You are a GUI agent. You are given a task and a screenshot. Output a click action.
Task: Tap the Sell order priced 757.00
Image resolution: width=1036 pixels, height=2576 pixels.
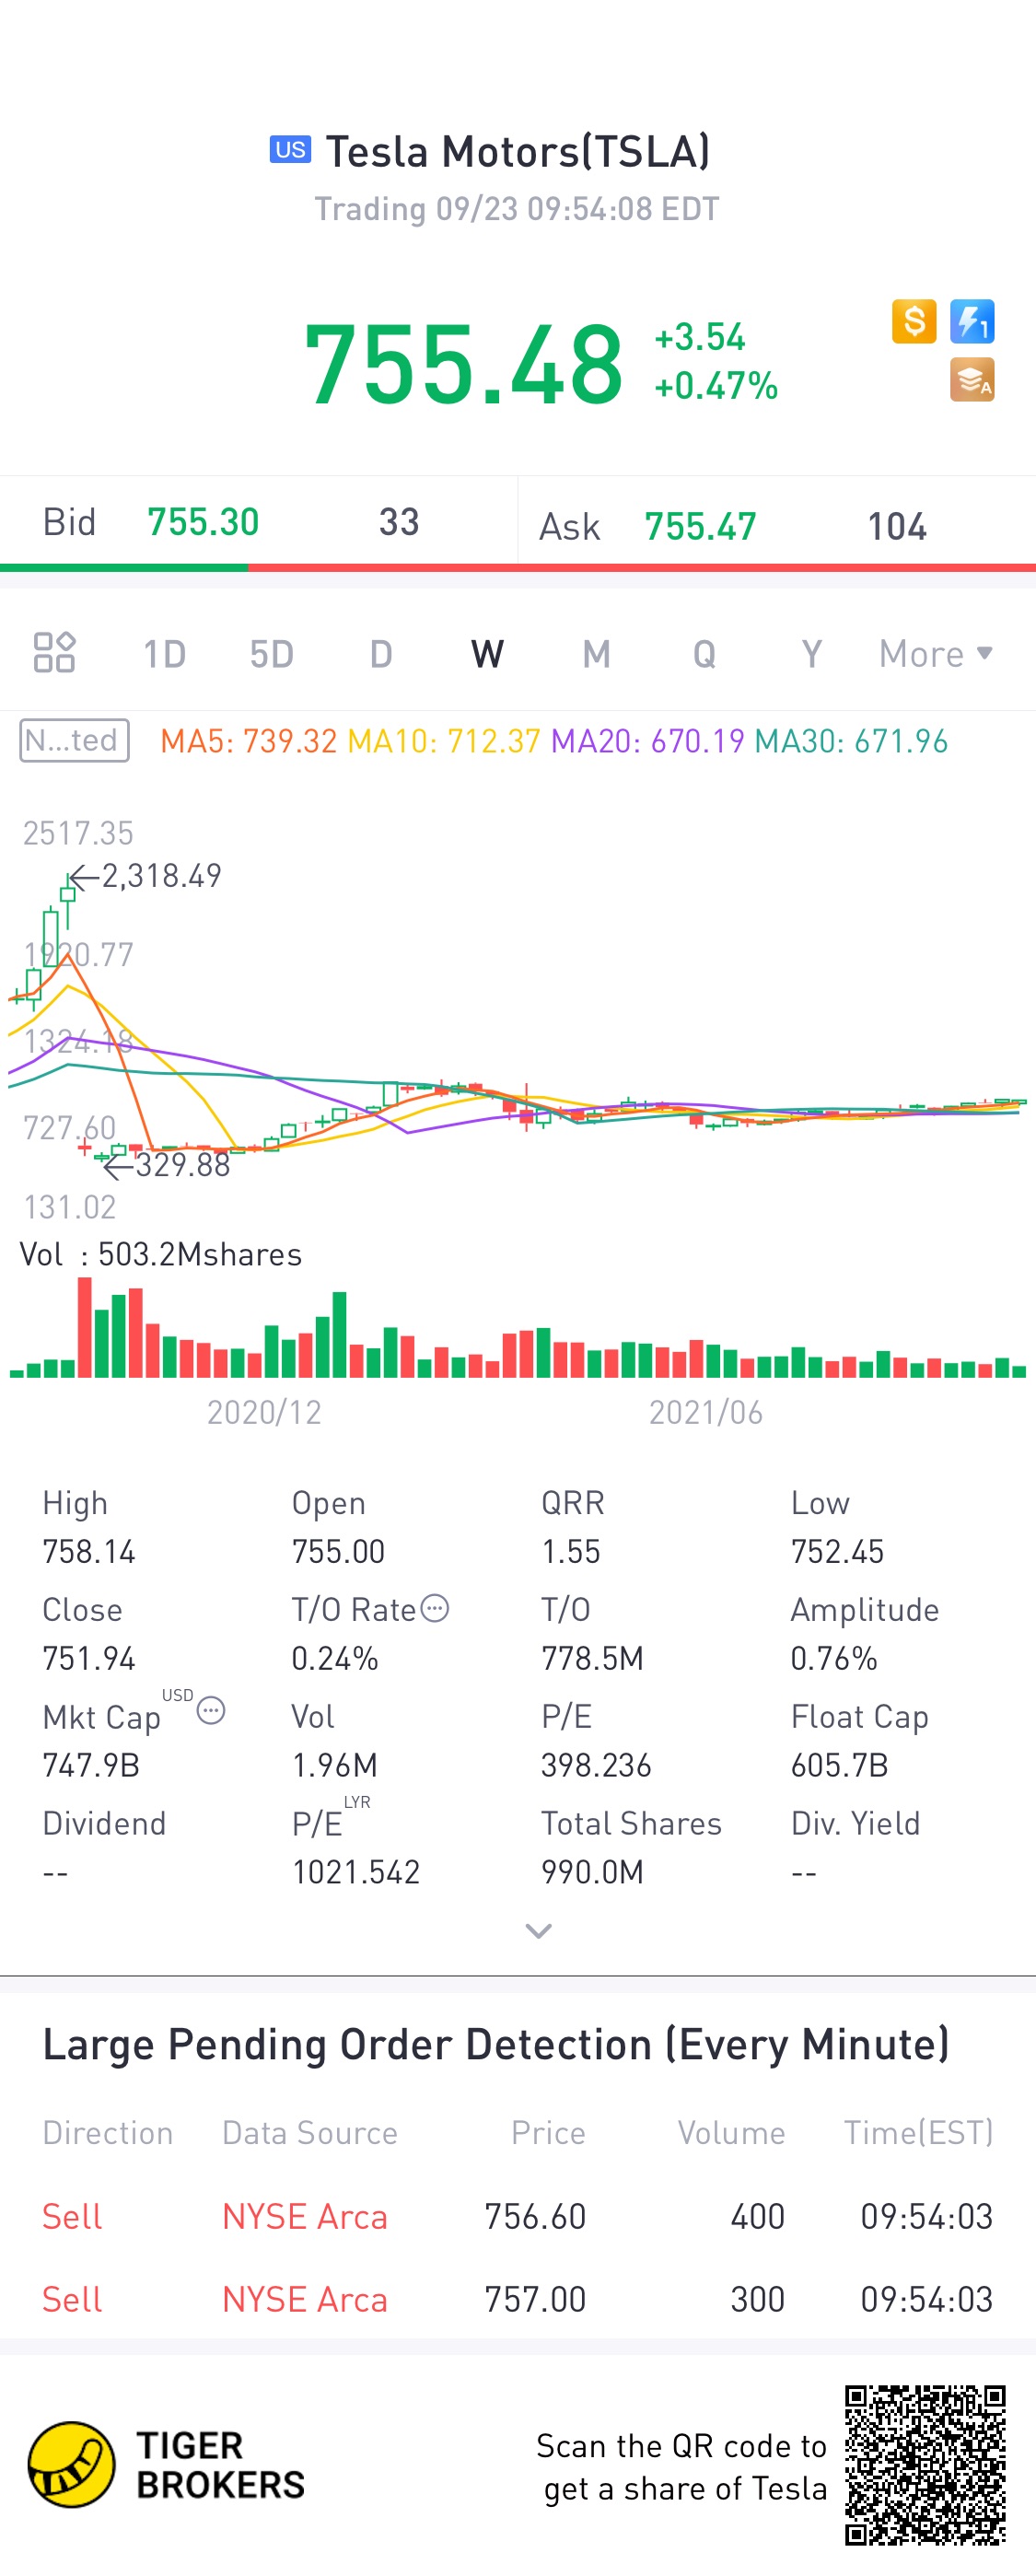click(x=518, y=2300)
